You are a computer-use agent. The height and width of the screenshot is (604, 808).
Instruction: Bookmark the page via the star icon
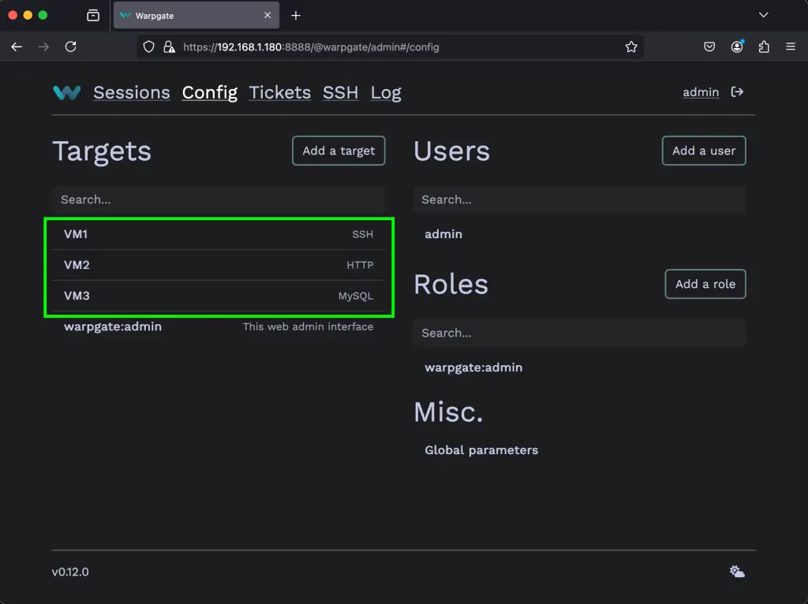tap(631, 47)
